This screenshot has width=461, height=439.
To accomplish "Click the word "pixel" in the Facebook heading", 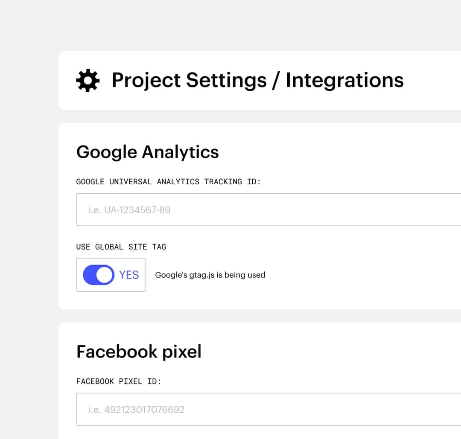I will [x=182, y=352].
